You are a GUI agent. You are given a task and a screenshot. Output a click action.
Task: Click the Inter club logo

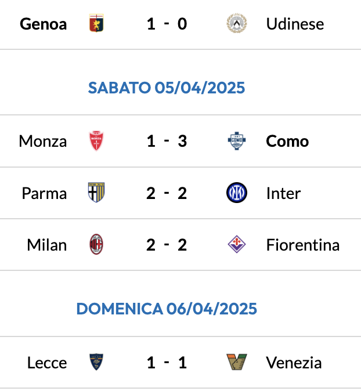[237, 193]
